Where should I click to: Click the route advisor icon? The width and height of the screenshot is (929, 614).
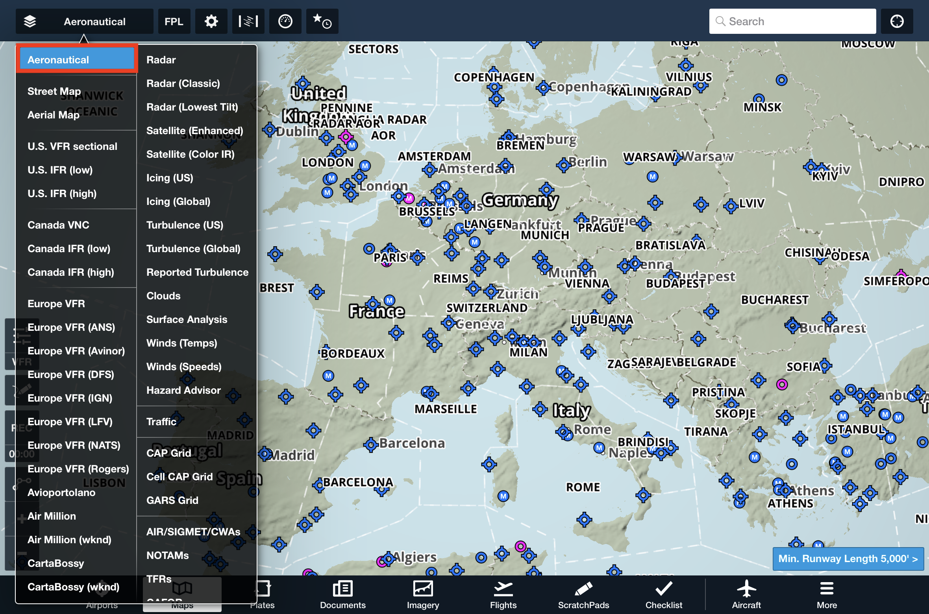click(248, 22)
